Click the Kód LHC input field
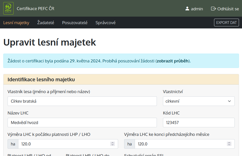 point(199,123)
